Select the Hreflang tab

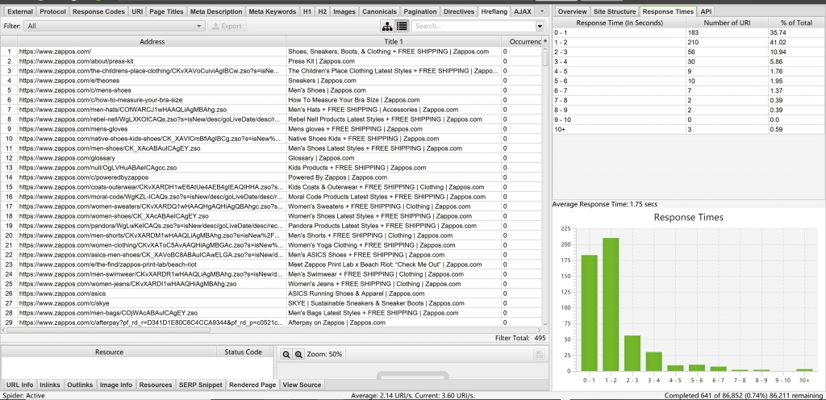pos(494,11)
